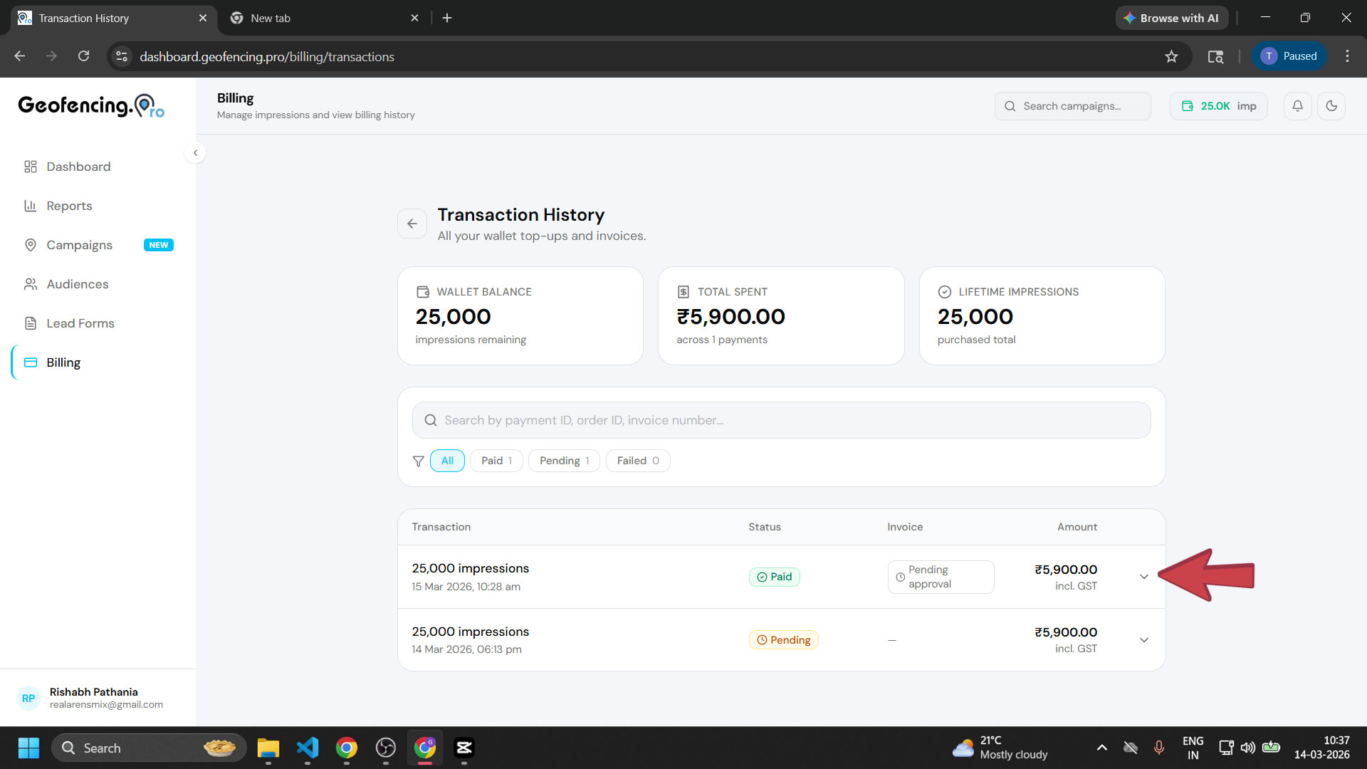Open the Dashboard section icon
The image size is (1367, 769).
point(30,167)
